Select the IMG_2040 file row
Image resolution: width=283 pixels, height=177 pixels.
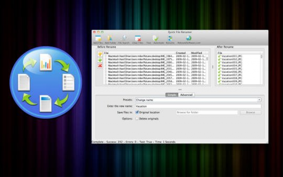tap(155, 72)
